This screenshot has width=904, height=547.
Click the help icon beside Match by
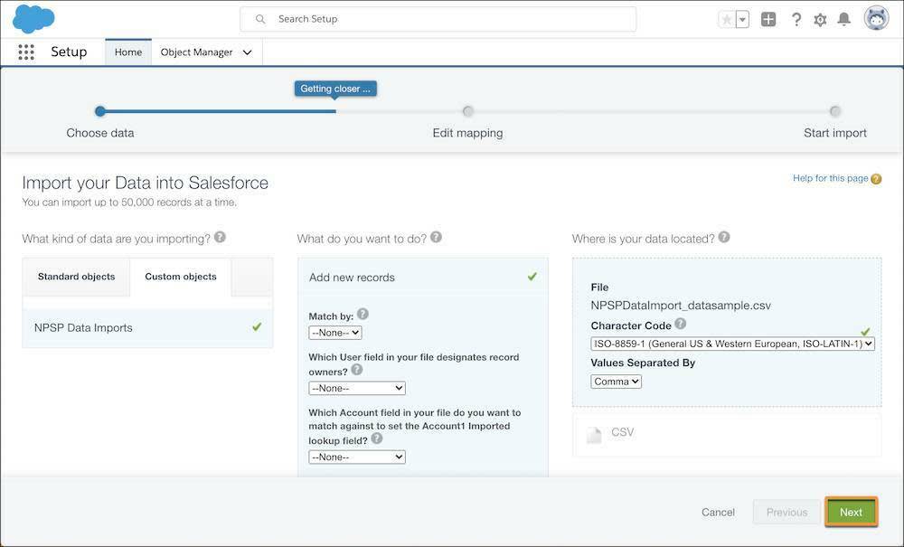(x=363, y=314)
